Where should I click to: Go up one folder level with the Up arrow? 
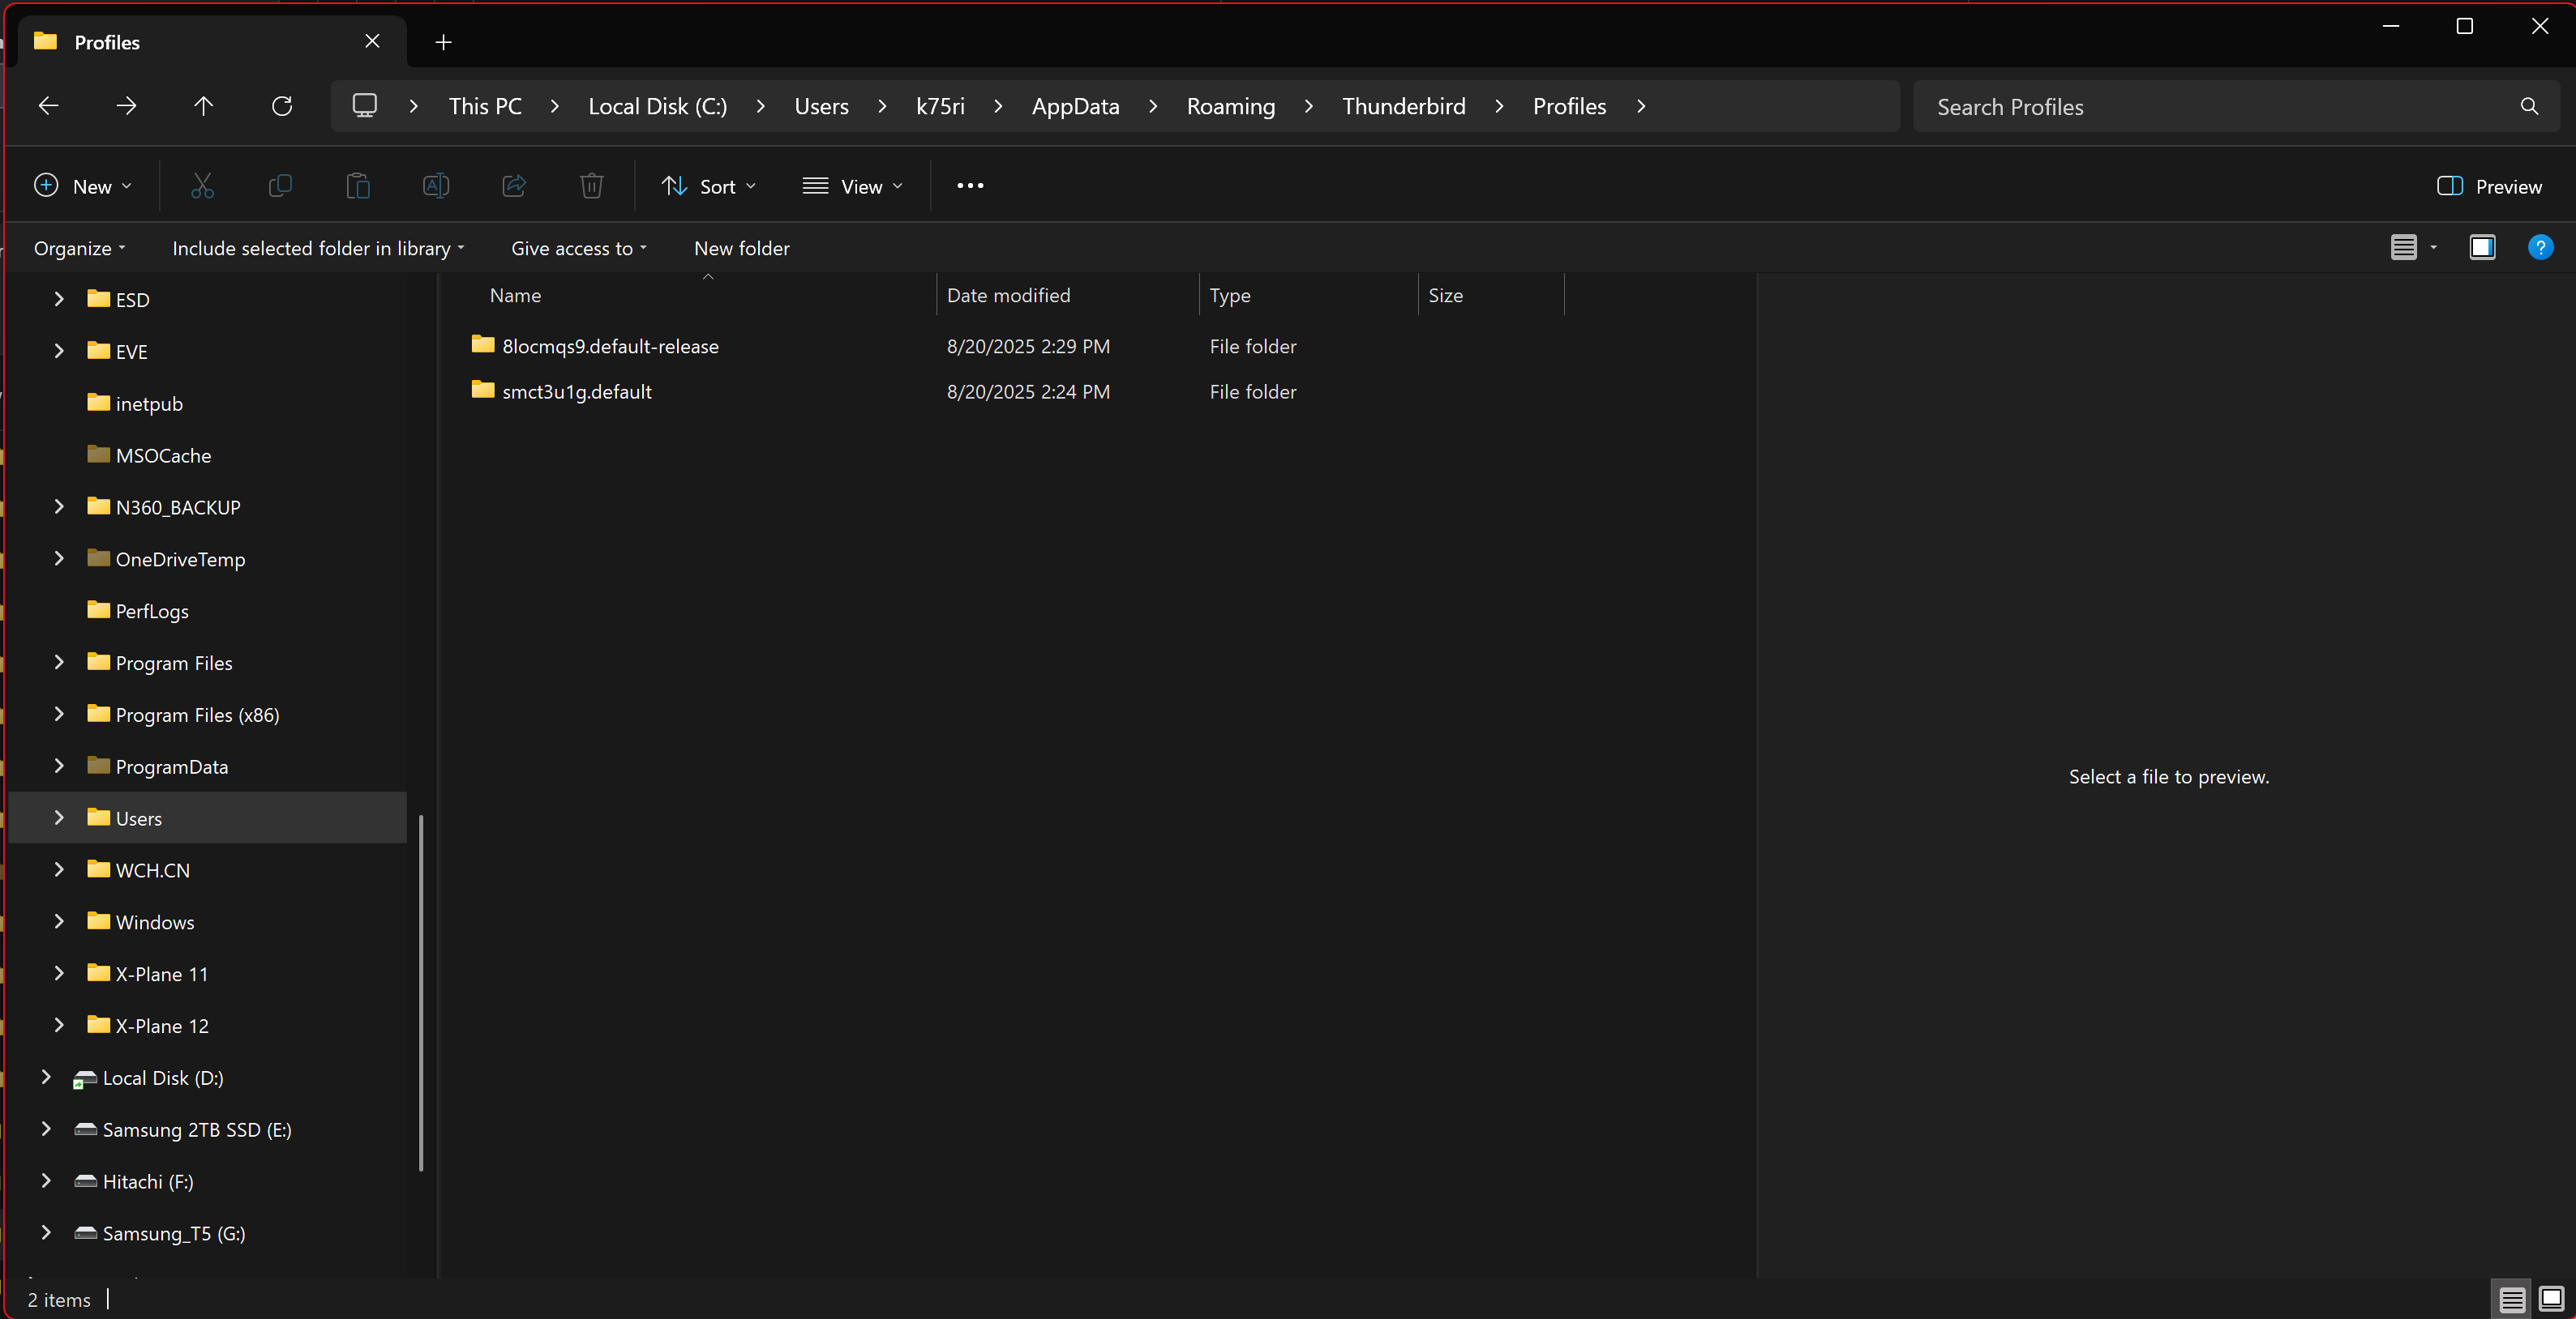(x=204, y=106)
